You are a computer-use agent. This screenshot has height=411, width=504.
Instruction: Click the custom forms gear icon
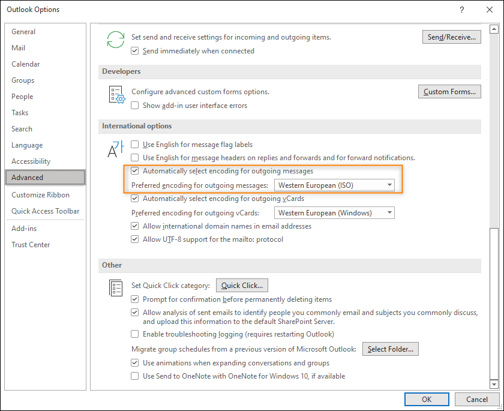coord(116,95)
